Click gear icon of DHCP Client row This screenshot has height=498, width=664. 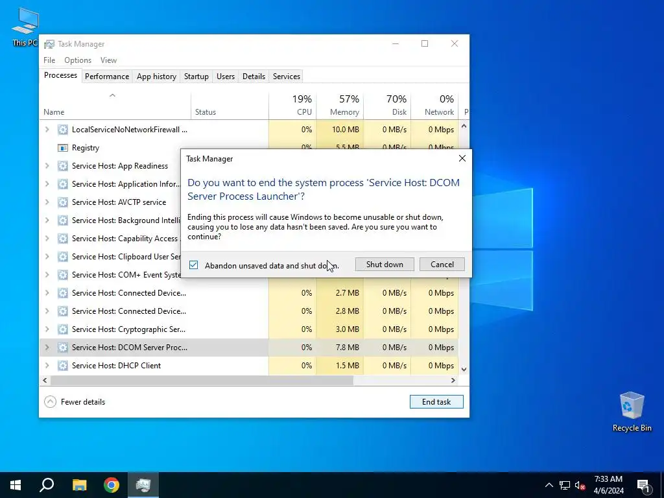point(63,366)
